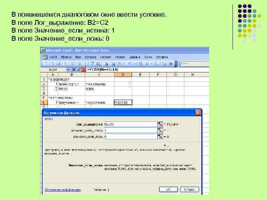267x200 pixels.
Task: Open the function name box dropdown arrow
Action: point(68,70)
